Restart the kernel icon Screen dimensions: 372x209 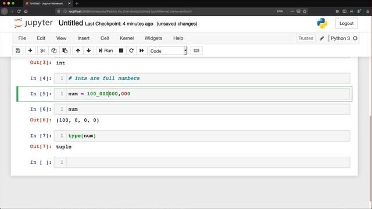click(131, 51)
